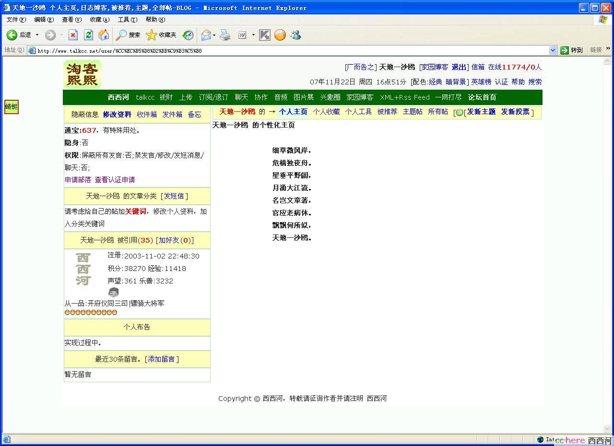Open the History clock icon

click(188, 35)
